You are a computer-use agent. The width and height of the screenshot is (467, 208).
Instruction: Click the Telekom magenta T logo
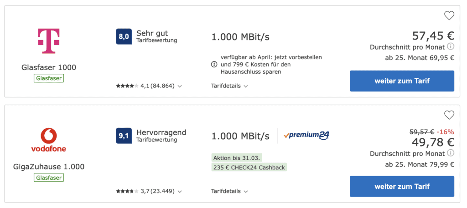[x=49, y=41]
